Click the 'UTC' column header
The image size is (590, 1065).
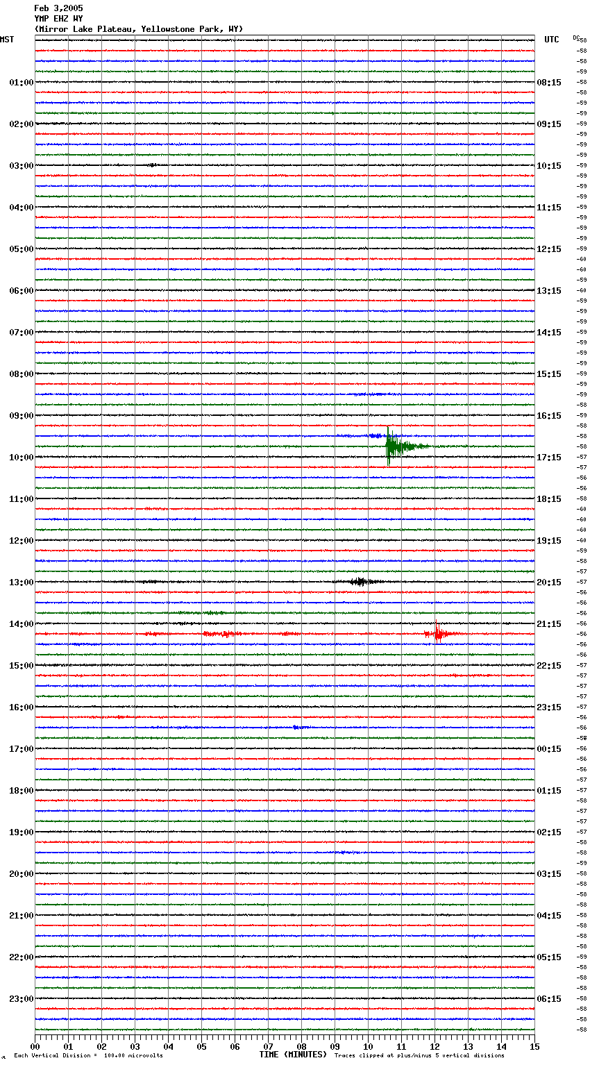552,40
